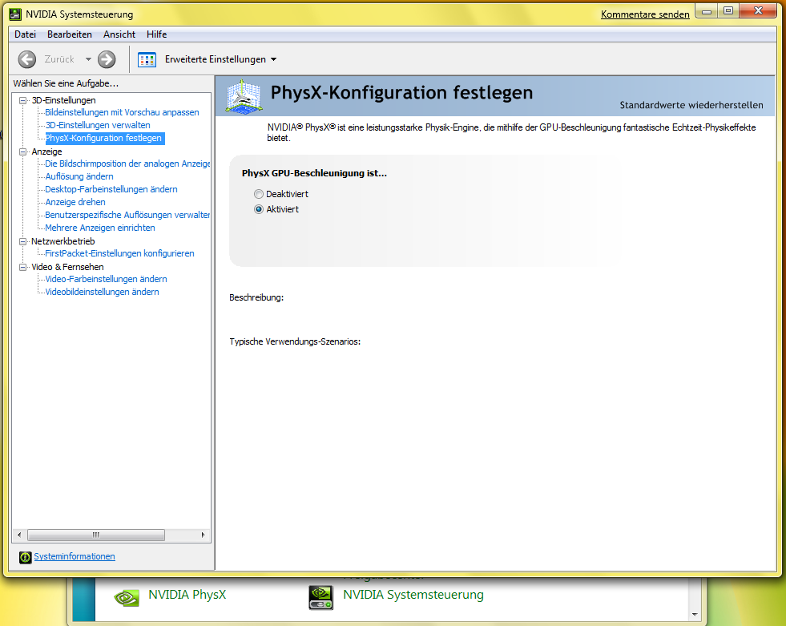
Task: Open Auflösung ändern
Action: pyautogui.click(x=79, y=176)
